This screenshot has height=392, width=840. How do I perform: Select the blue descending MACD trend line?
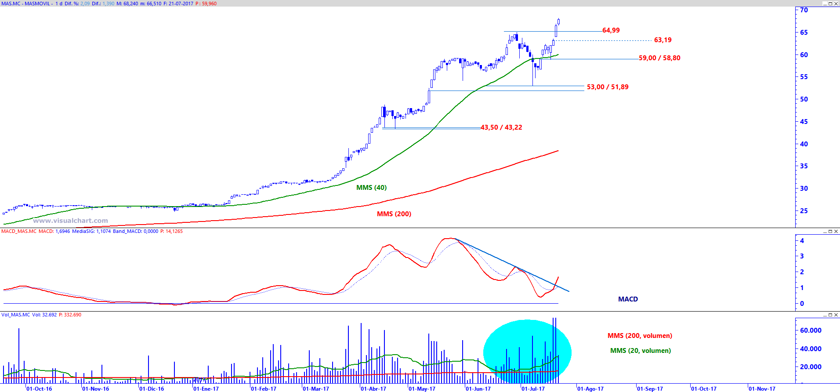[512, 265]
